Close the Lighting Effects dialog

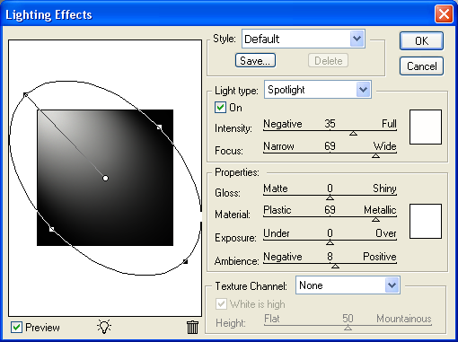(444, 14)
